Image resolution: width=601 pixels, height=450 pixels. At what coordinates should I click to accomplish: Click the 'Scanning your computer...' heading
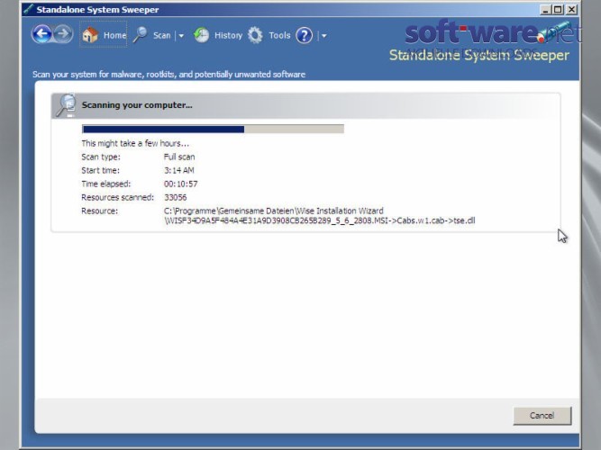(x=137, y=105)
